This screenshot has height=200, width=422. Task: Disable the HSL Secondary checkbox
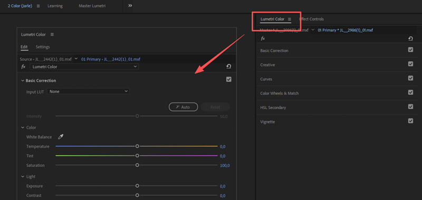[x=410, y=107]
